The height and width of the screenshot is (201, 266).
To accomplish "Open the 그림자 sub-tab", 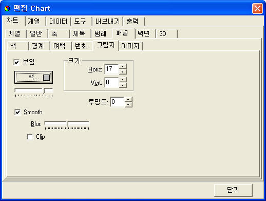I will tap(106, 45).
